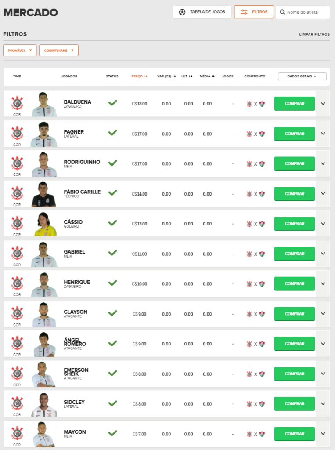Viewport: 335px width, 450px height.
Task: Sort by the Ult. column header
Action: pos(187,76)
